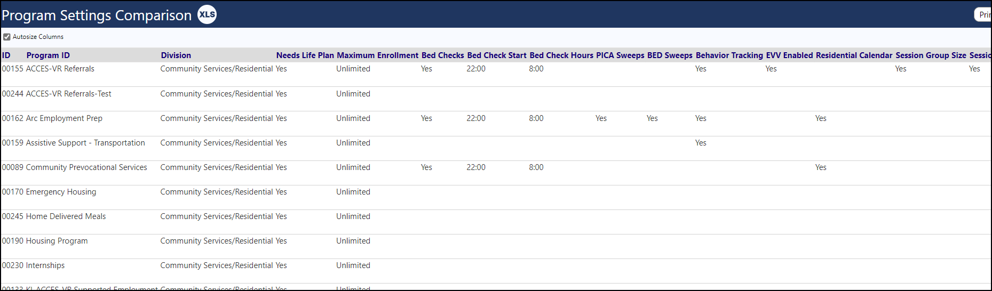Sort by Program ID column header
This screenshot has width=992, height=291.
click(x=48, y=55)
